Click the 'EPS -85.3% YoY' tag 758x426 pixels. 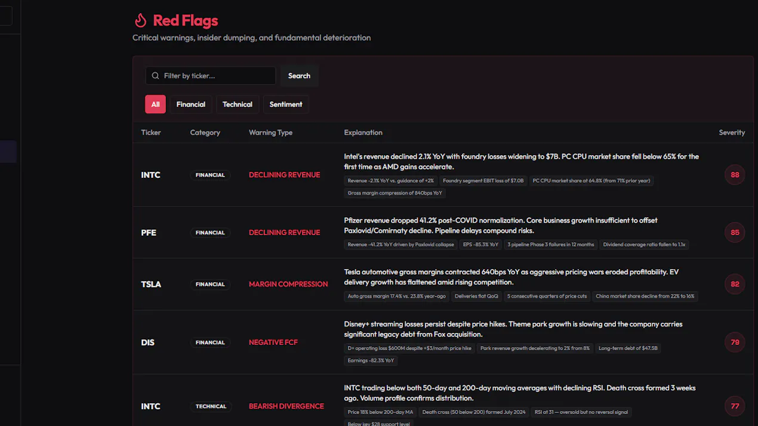480,245
